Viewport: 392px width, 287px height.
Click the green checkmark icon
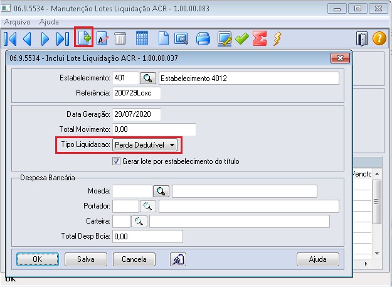(x=241, y=38)
